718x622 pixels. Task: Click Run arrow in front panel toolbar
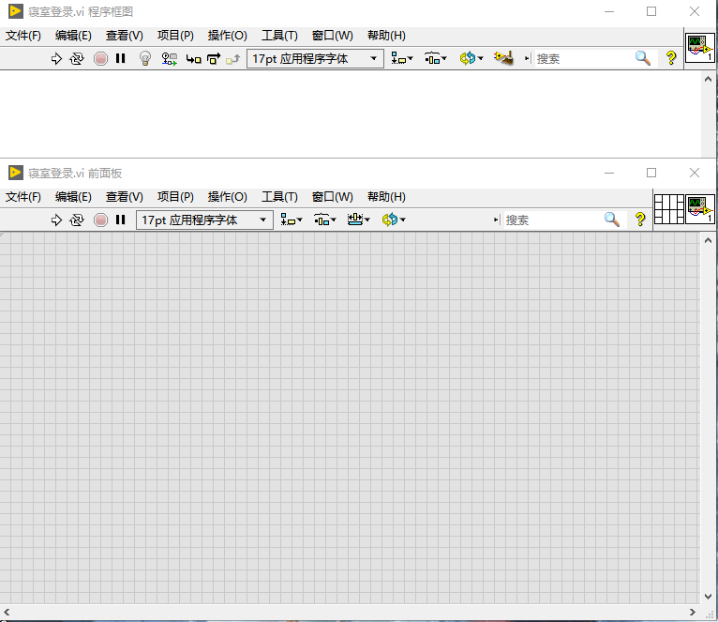coord(56,220)
